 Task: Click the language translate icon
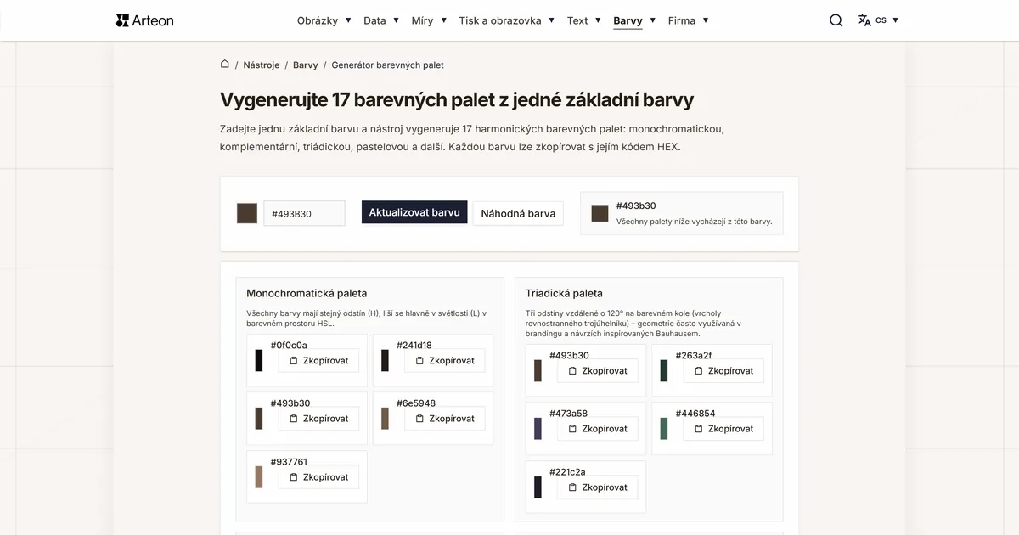(x=864, y=20)
